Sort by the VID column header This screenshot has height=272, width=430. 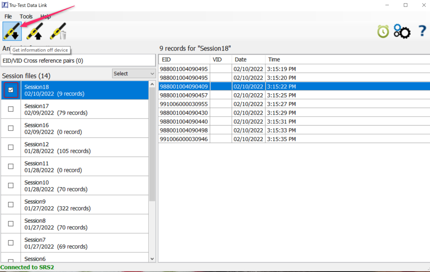[221, 59]
